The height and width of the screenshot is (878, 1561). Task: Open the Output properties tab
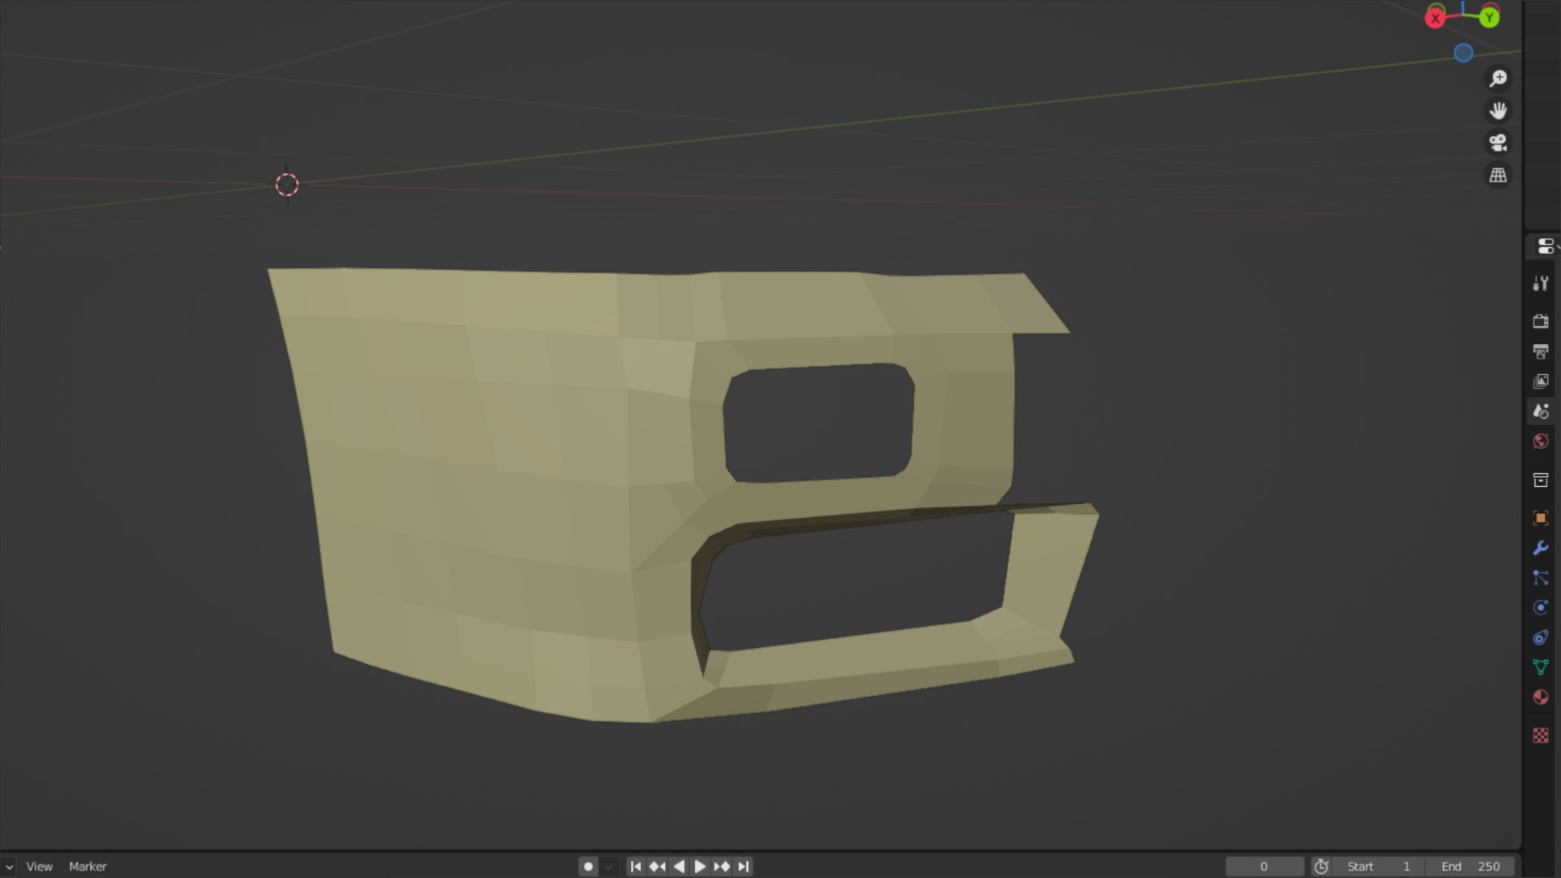tap(1541, 351)
